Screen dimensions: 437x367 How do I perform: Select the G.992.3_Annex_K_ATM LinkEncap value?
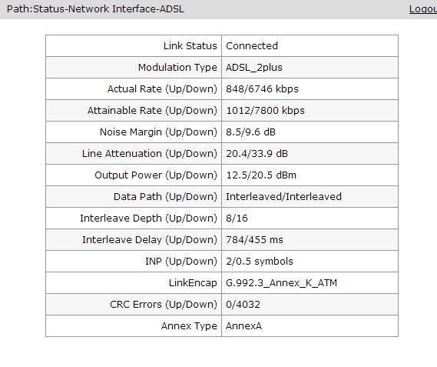281,282
